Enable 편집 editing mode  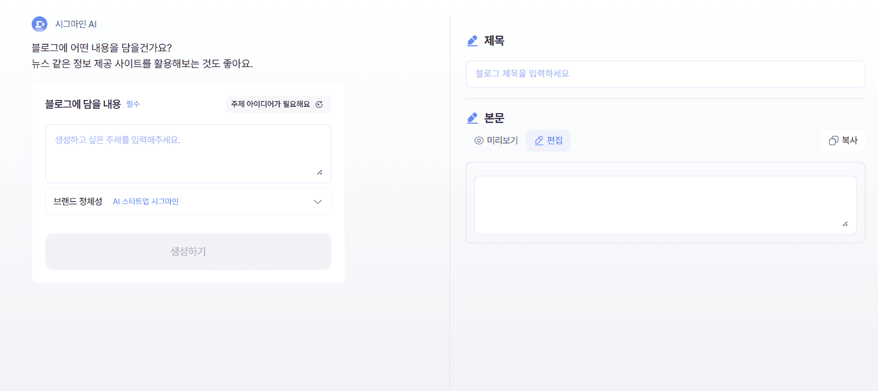tap(548, 141)
